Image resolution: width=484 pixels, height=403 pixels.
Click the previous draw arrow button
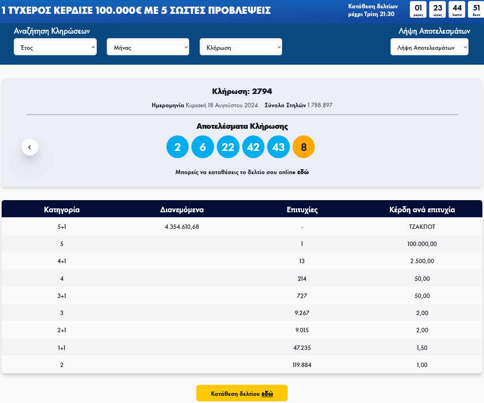click(x=30, y=147)
